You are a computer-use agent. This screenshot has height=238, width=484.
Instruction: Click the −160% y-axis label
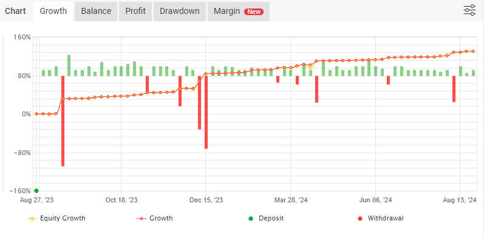[21, 191]
